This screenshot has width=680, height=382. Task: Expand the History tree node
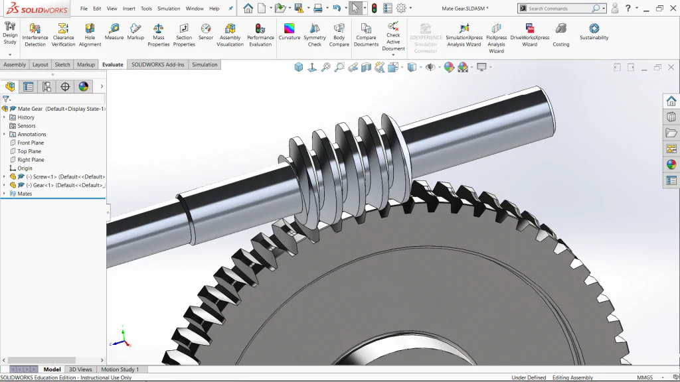pos(5,117)
